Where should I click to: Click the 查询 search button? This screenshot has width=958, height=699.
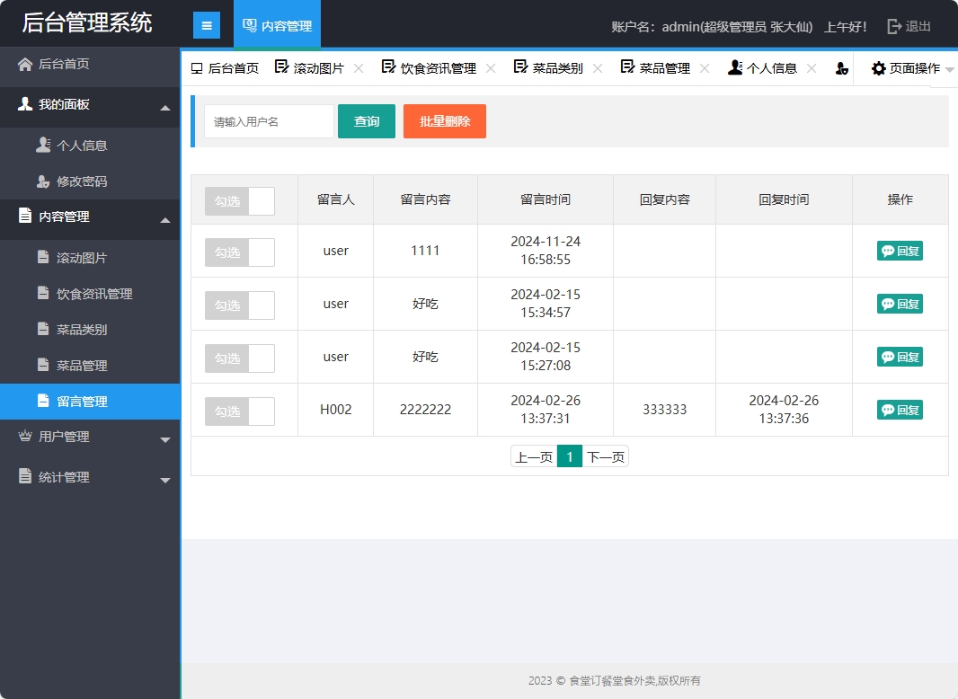[x=366, y=120]
